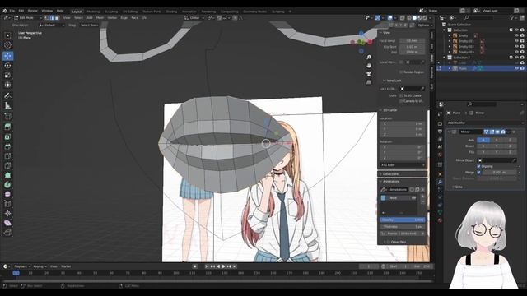527x296 pixels.
Task: Click the viewport pan hand icon
Action: 369,66
